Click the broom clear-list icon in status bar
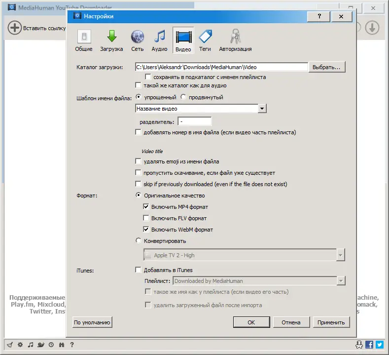The image size is (389, 355). pyautogui.click(x=10, y=345)
